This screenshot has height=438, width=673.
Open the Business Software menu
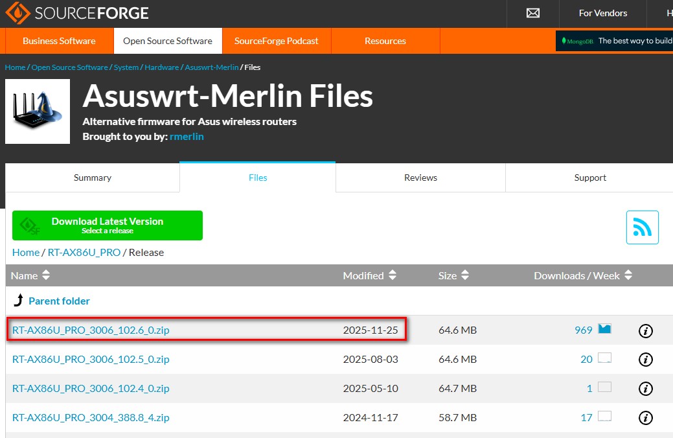(x=59, y=41)
